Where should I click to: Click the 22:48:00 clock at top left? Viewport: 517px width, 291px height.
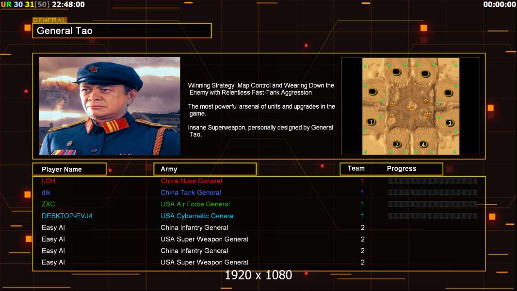coord(68,5)
